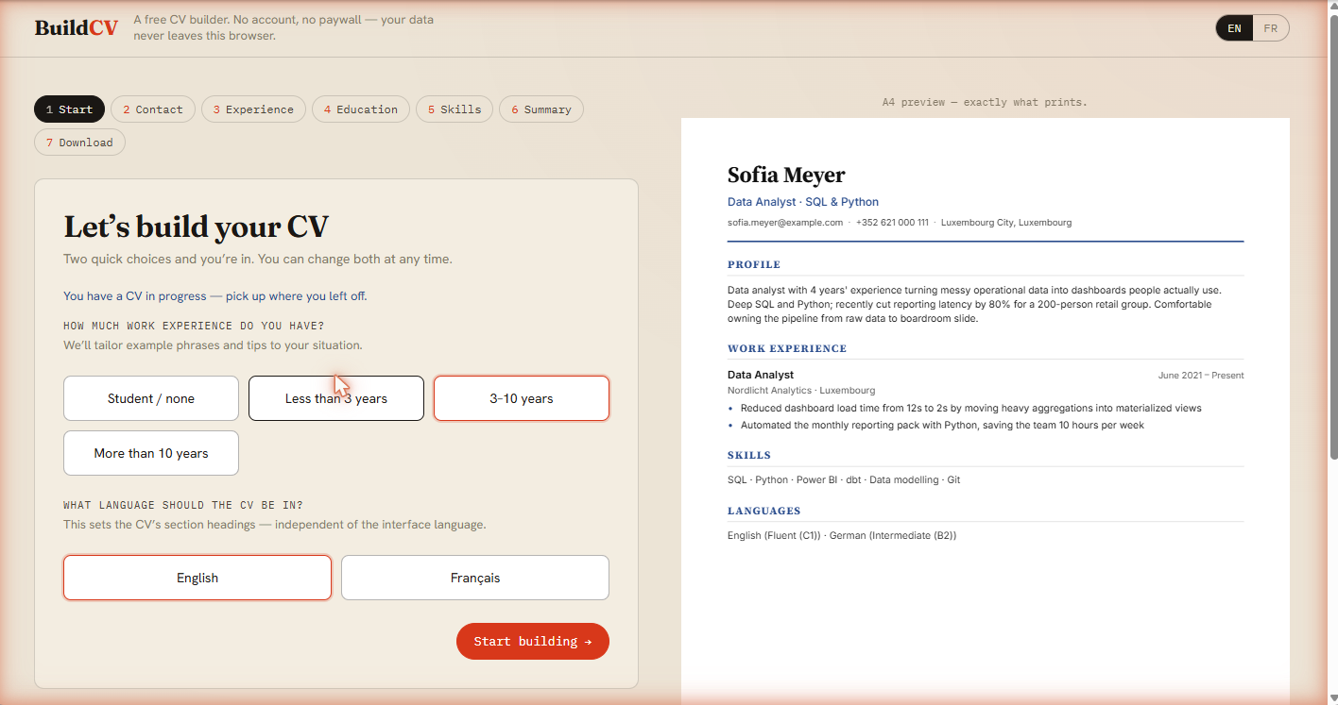
Task: Click the Reduced dashboard load time bullet
Action: pos(971,409)
